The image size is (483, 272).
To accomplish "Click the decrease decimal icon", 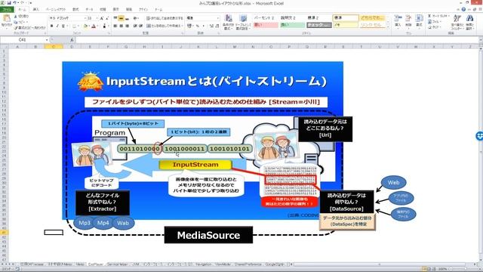I will tap(217, 26).
